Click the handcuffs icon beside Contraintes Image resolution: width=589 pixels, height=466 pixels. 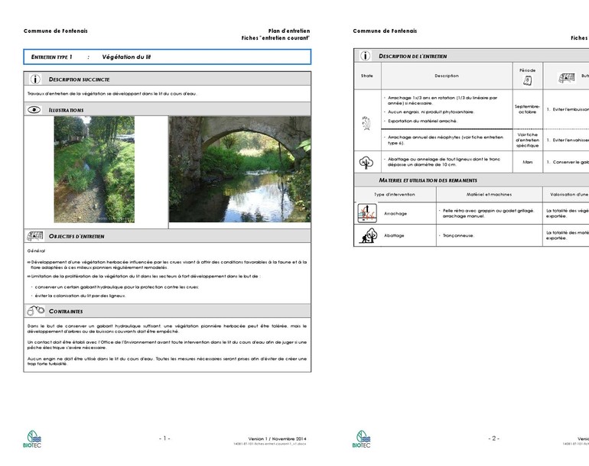(x=36, y=311)
